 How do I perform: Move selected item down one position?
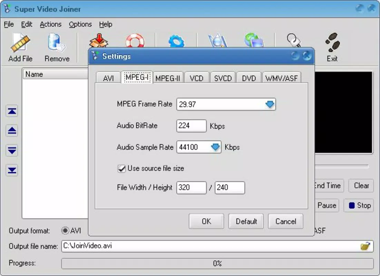click(12, 150)
